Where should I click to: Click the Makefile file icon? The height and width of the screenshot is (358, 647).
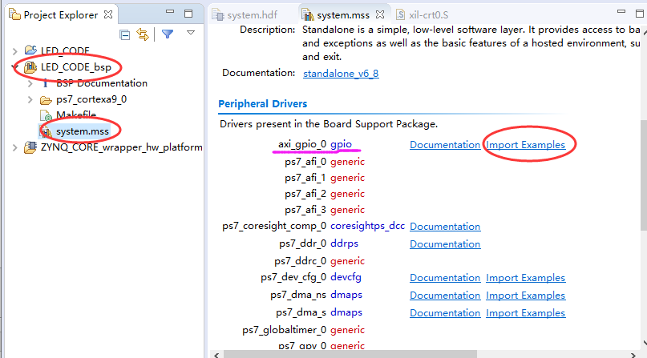coord(46,116)
